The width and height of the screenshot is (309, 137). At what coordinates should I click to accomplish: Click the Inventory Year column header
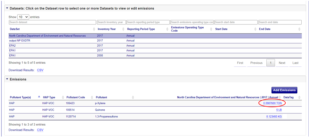(x=107, y=29)
